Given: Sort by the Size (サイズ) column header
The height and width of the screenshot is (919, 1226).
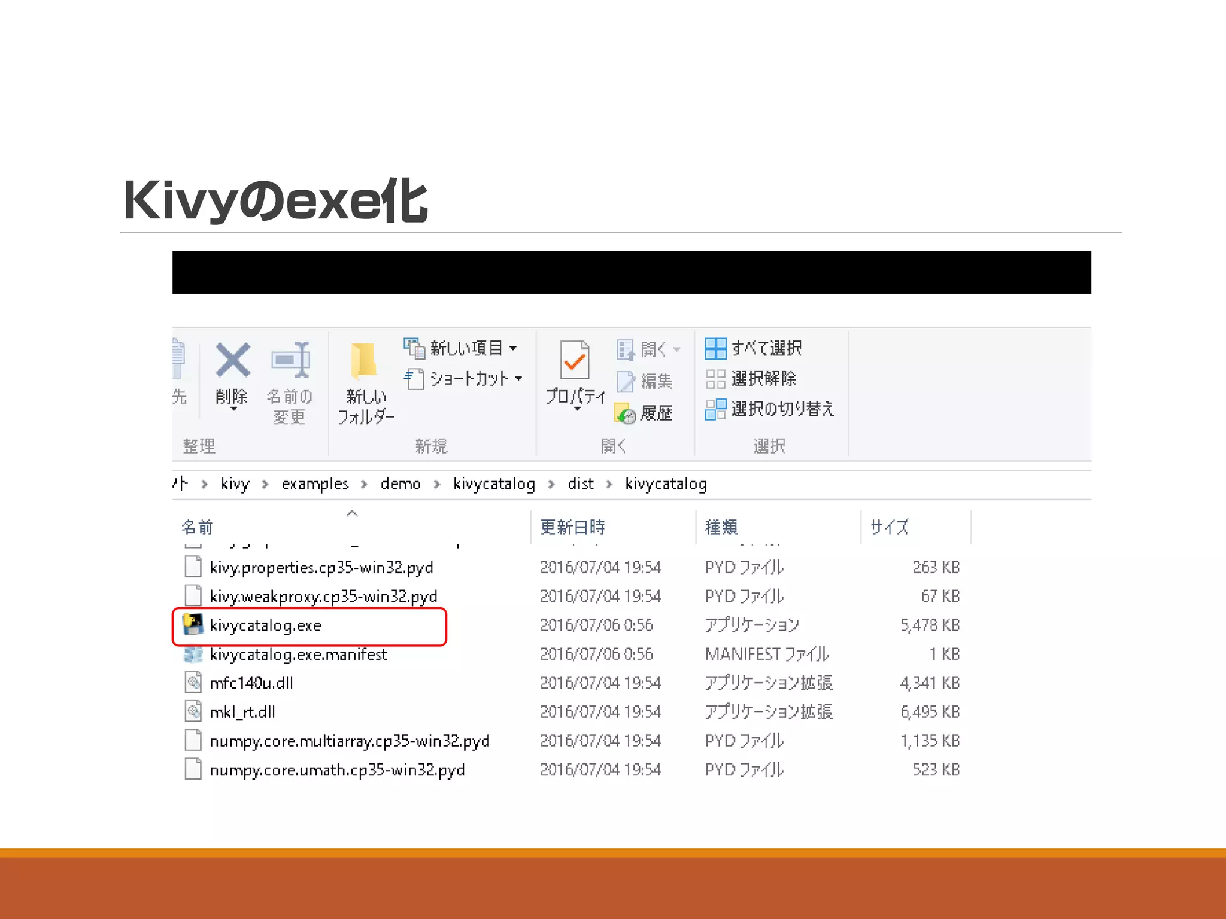Looking at the screenshot, I should coord(890,527).
